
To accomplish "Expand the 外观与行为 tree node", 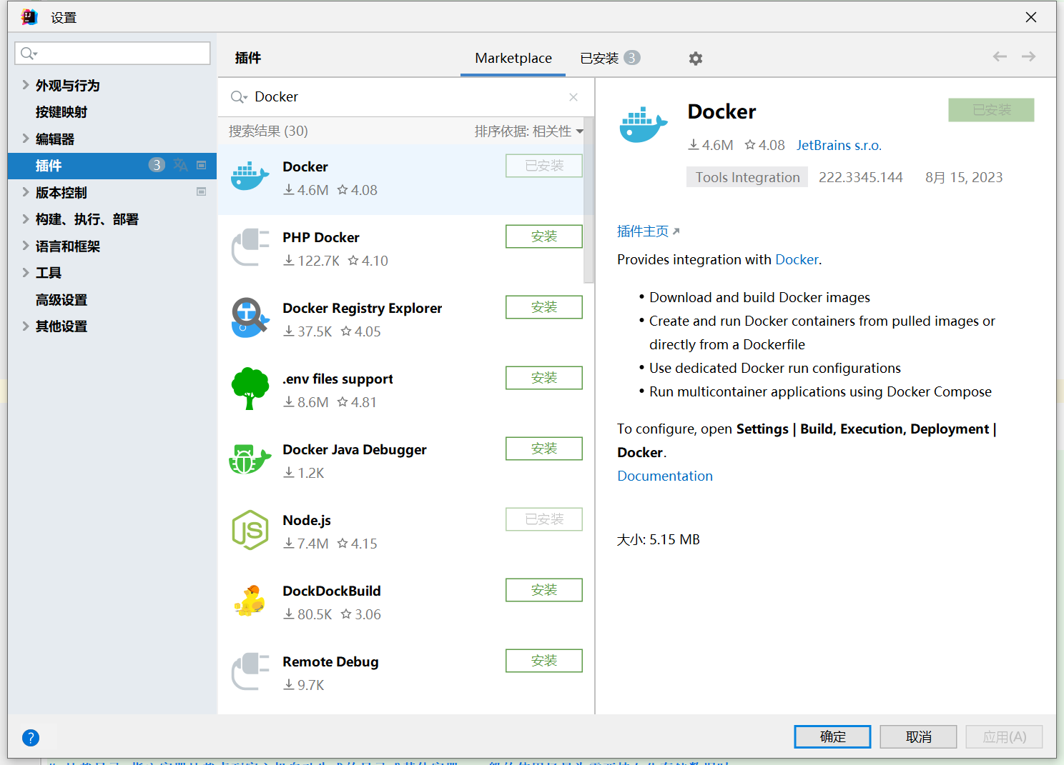I will coord(26,85).
